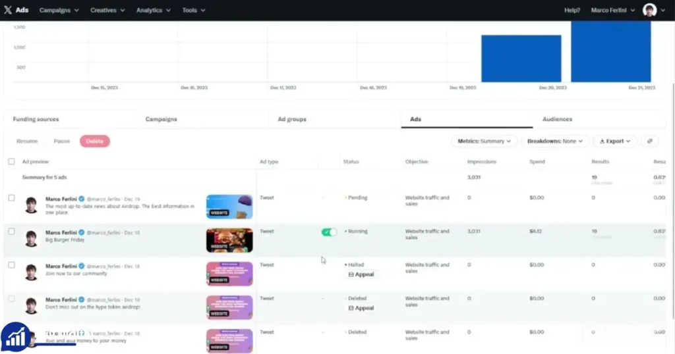Viewport: 675px width, 354px height.
Task: Click the $6.12 spend value
Action: [535, 231]
